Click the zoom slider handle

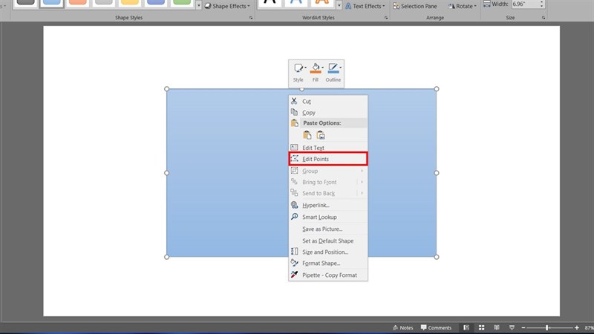click(548, 327)
